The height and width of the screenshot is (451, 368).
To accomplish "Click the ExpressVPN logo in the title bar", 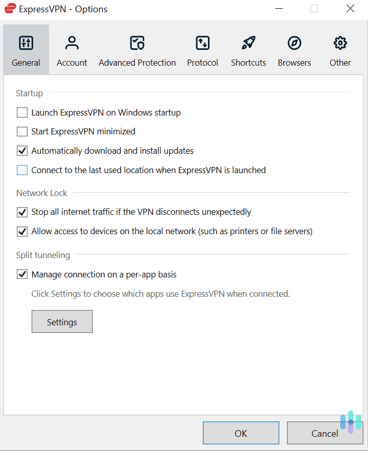I will (x=9, y=9).
